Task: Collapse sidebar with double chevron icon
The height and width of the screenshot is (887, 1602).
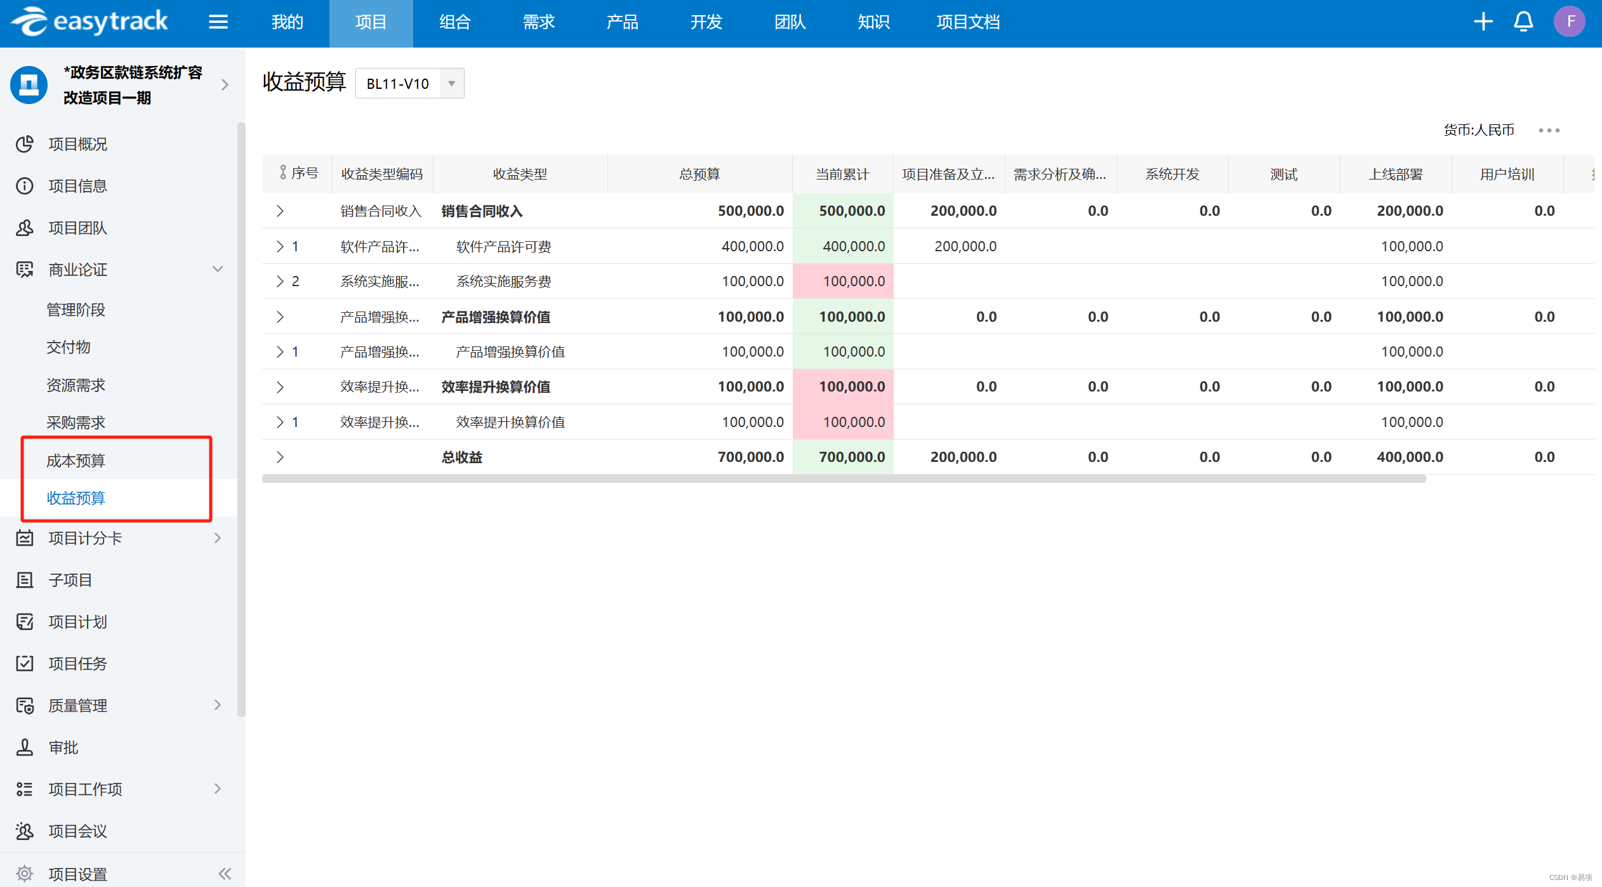Action: 225,874
